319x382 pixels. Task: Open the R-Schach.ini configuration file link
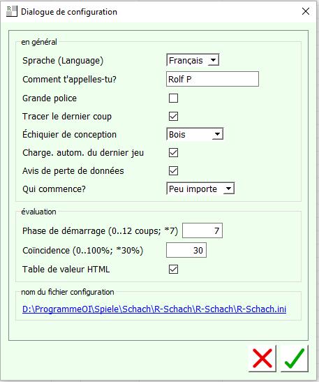click(154, 309)
